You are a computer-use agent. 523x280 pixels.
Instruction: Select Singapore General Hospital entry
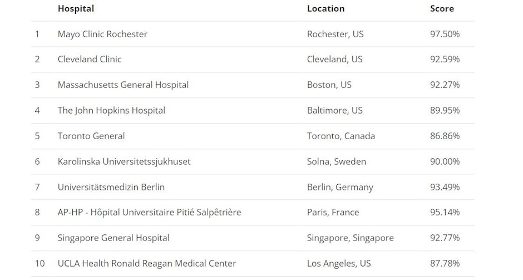[114, 238]
